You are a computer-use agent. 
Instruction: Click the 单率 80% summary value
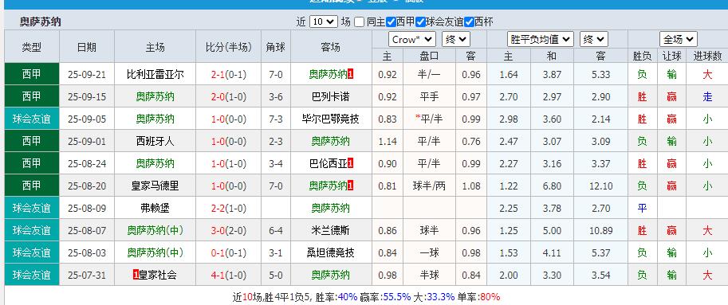tap(490, 297)
